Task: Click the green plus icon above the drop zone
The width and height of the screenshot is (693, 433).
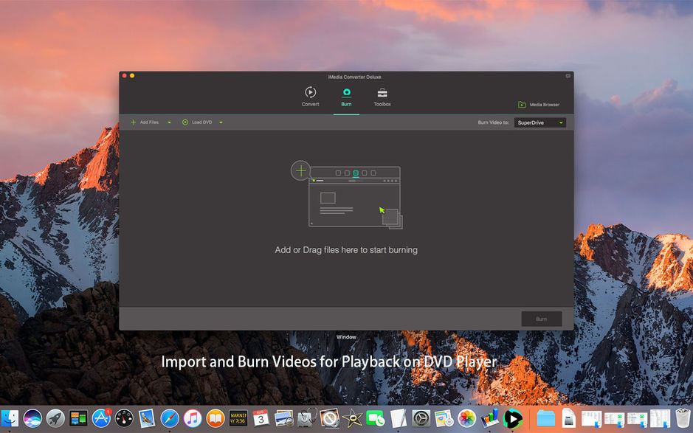Action: point(300,170)
